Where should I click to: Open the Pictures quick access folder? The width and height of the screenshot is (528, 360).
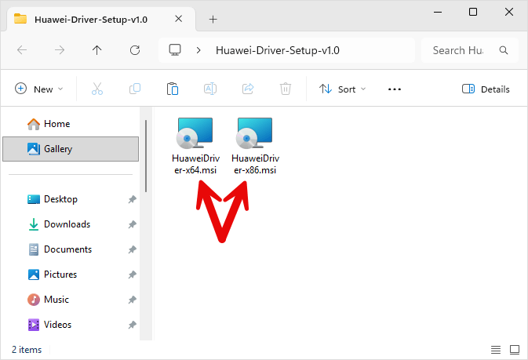coord(71,275)
